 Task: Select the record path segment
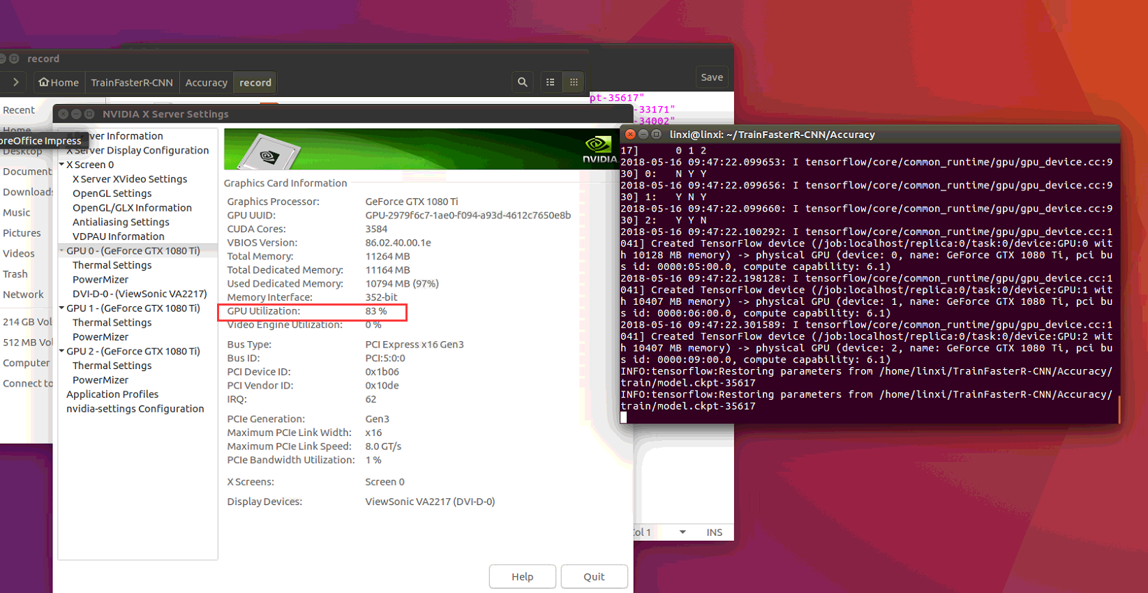click(255, 82)
